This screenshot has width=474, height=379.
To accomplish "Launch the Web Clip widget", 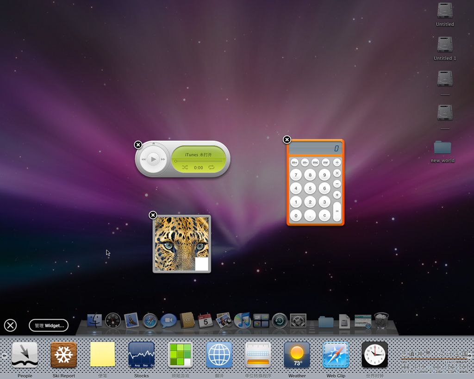I will point(336,355).
